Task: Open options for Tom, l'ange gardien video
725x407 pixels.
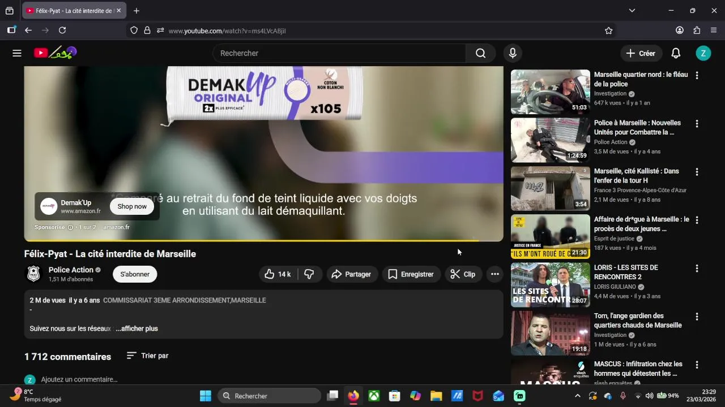Action: 697,317
